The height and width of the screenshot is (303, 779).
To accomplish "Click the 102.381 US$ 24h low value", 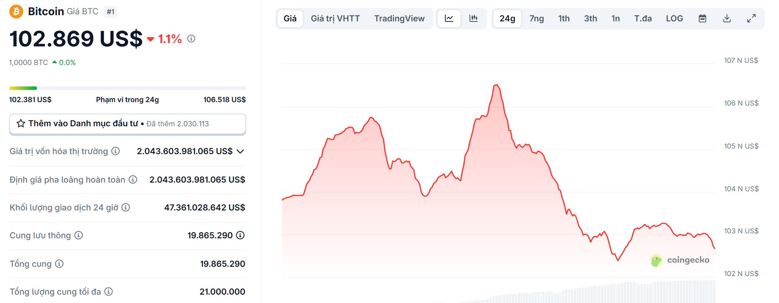I will (x=30, y=100).
